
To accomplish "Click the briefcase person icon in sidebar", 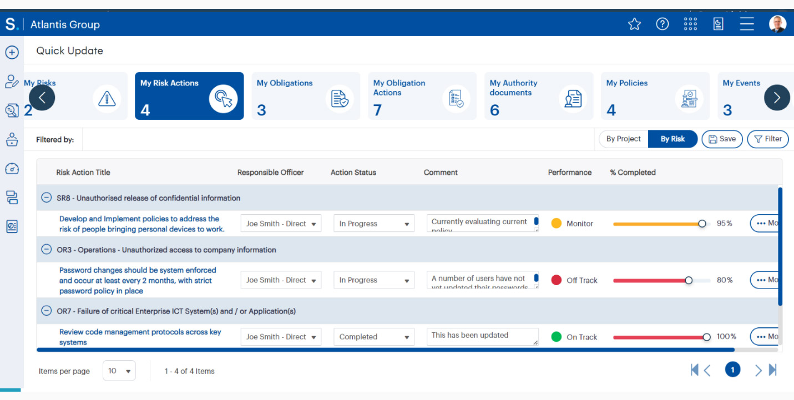I will pyautogui.click(x=12, y=139).
